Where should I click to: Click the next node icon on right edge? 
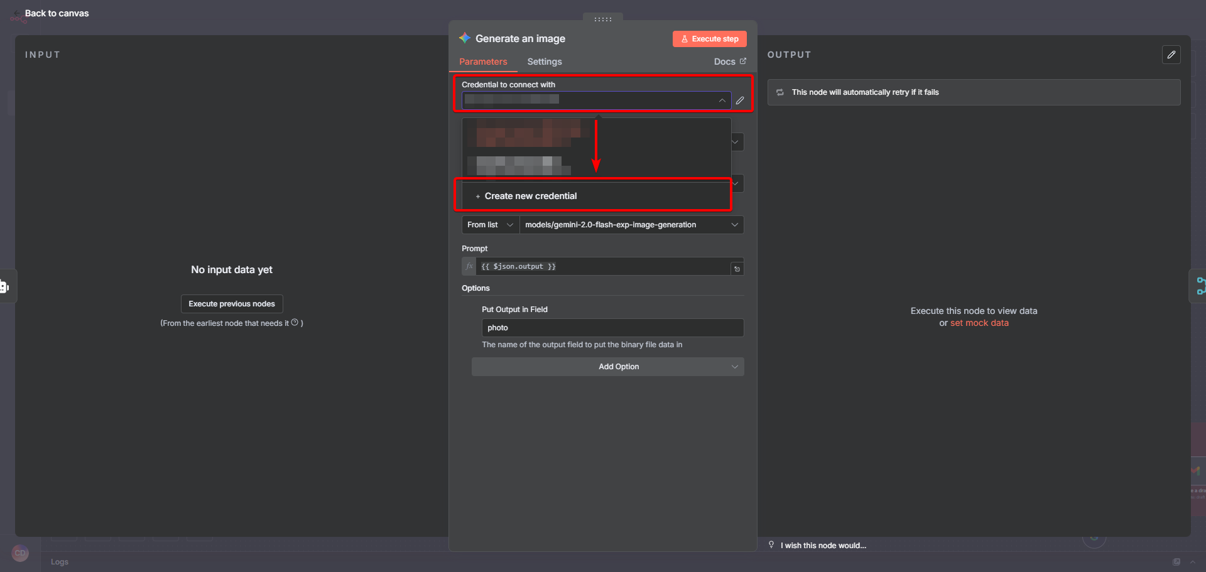[x=1200, y=286]
